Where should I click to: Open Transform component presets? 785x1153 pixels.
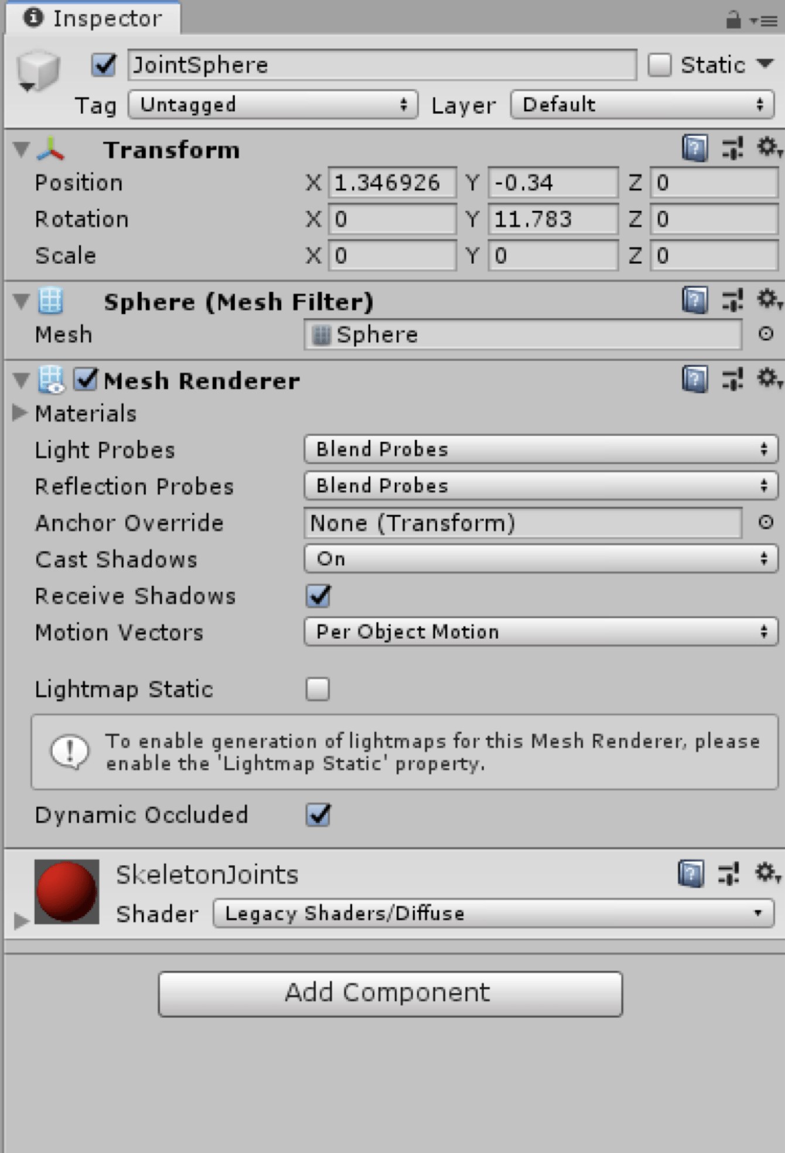coord(732,148)
